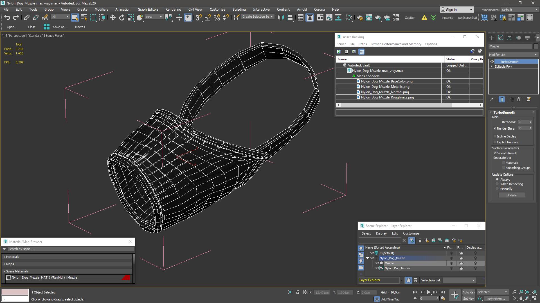The image size is (540, 303).
Task: Select the Manually update option
Action: pos(497,189)
